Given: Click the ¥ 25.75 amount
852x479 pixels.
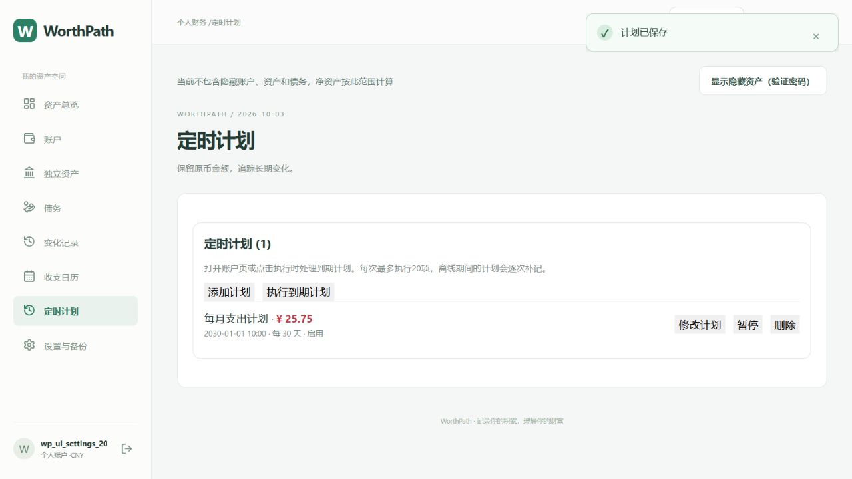Looking at the screenshot, I should pos(294,319).
